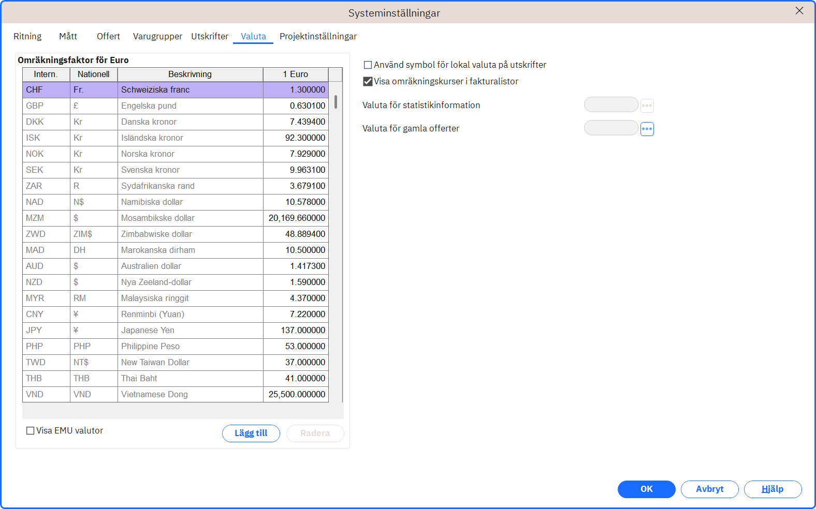Open browse dots for statistikinformation currency
Screen dimensions: 816x509
point(647,106)
